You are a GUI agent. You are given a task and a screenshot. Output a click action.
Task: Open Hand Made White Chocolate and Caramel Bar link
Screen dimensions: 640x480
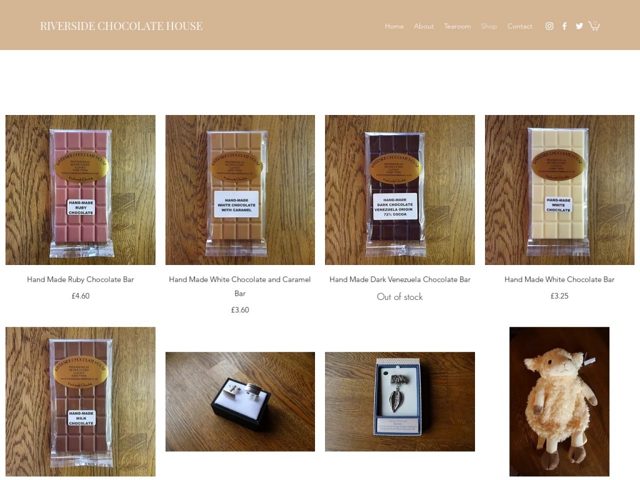240,286
